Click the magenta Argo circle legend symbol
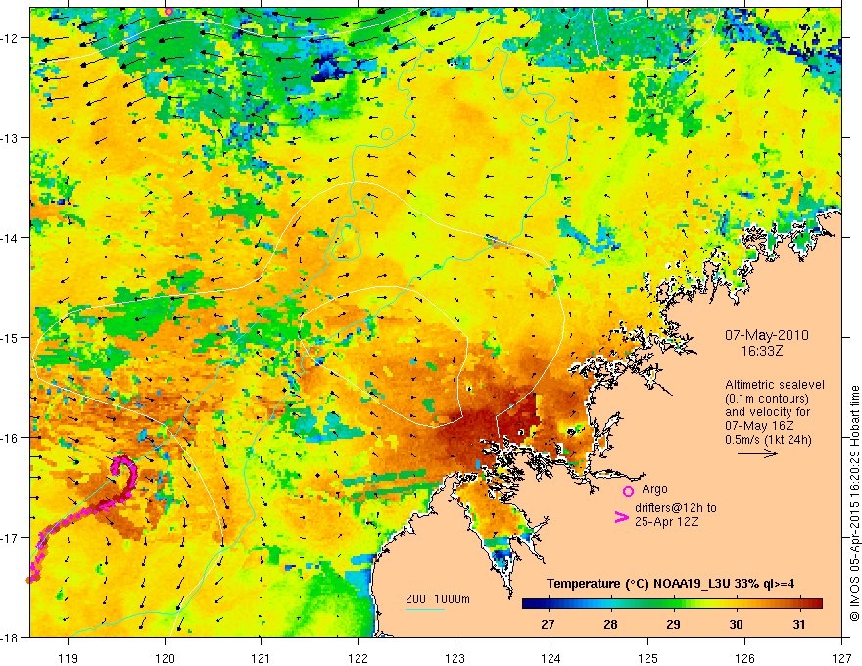Viewport: 862px width, 666px height. point(628,491)
